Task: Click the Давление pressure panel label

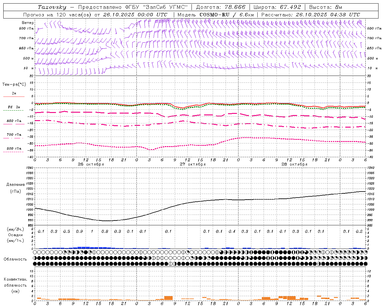Action: click(x=16, y=185)
